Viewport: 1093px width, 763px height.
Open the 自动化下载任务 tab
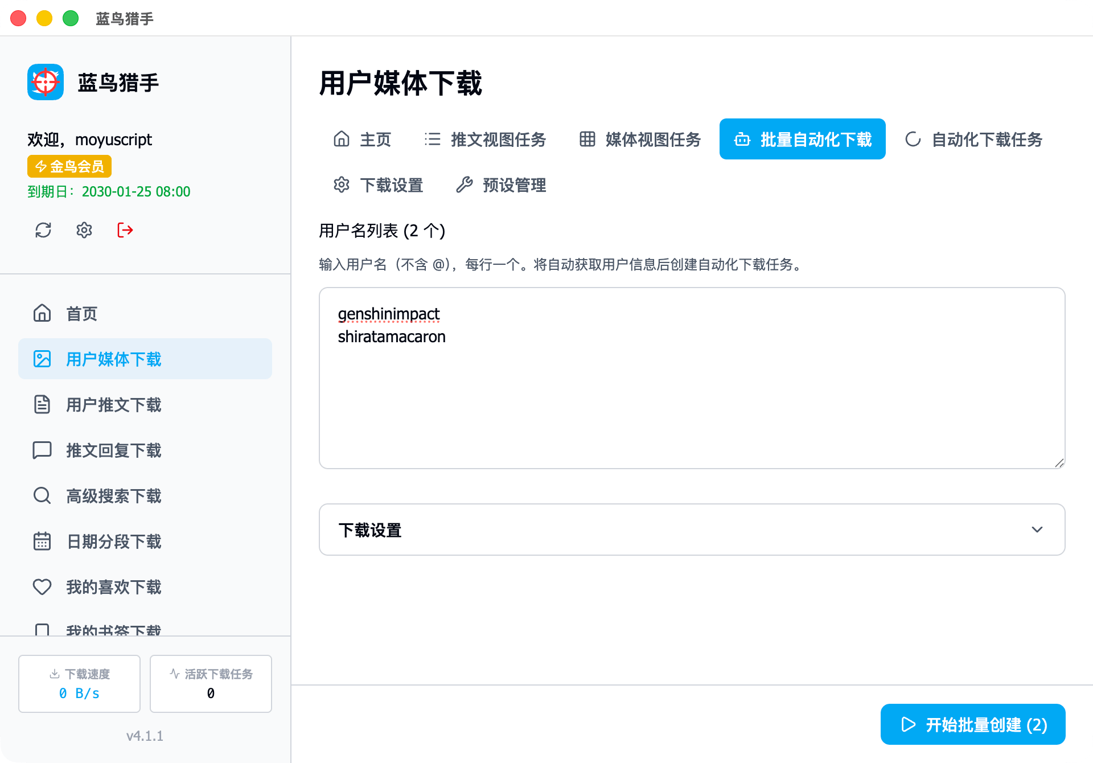click(974, 140)
